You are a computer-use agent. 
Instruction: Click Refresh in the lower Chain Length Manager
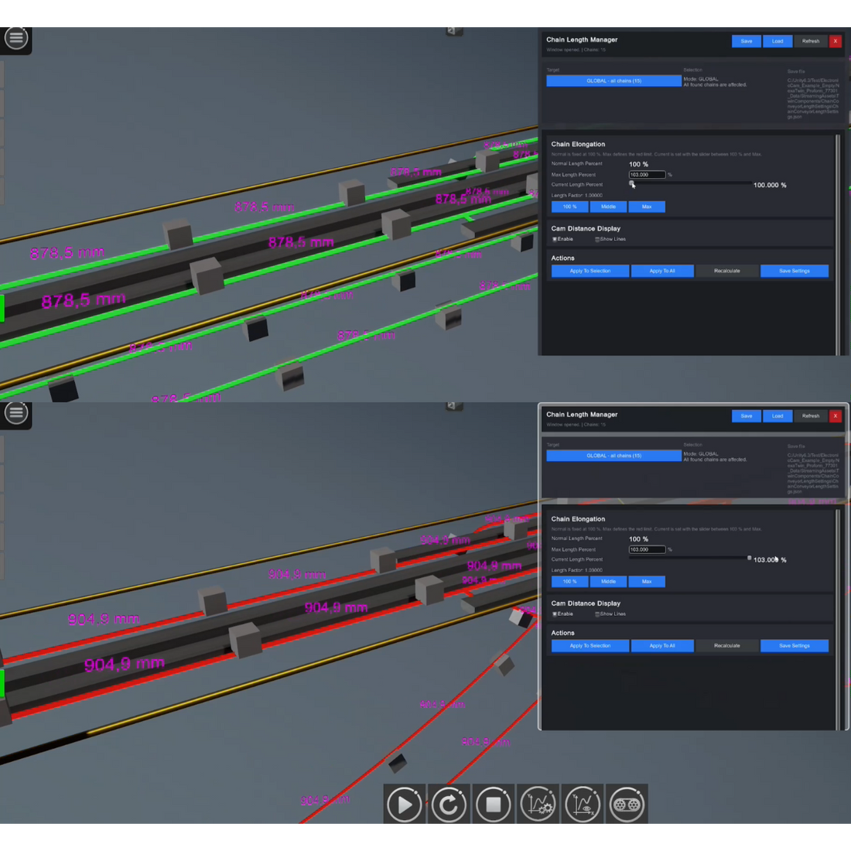(810, 416)
